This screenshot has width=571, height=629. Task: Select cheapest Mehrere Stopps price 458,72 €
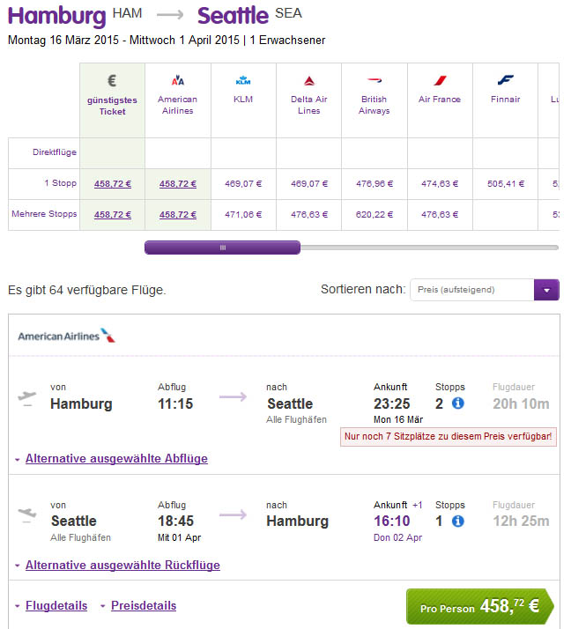tap(113, 215)
